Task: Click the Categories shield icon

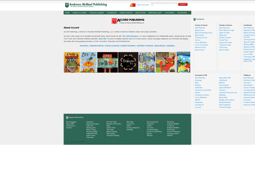Action: [195, 19]
